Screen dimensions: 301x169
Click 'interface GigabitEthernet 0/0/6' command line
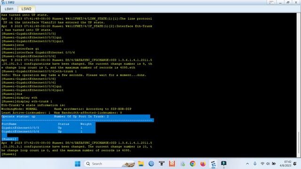pos(38,53)
